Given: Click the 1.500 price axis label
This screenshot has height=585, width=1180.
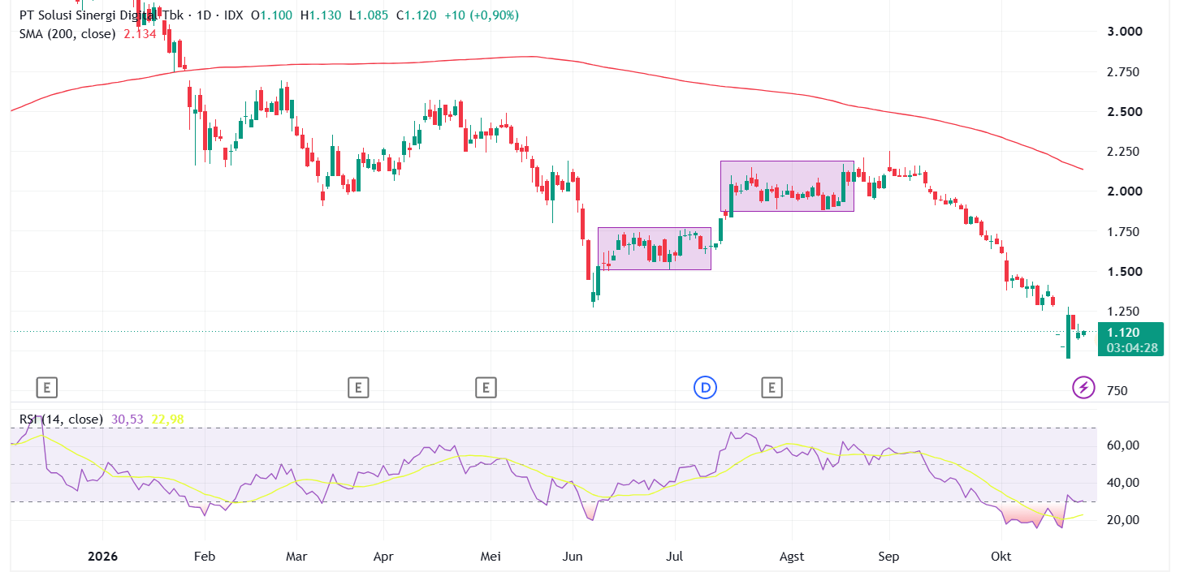Looking at the screenshot, I should click(x=1126, y=271).
